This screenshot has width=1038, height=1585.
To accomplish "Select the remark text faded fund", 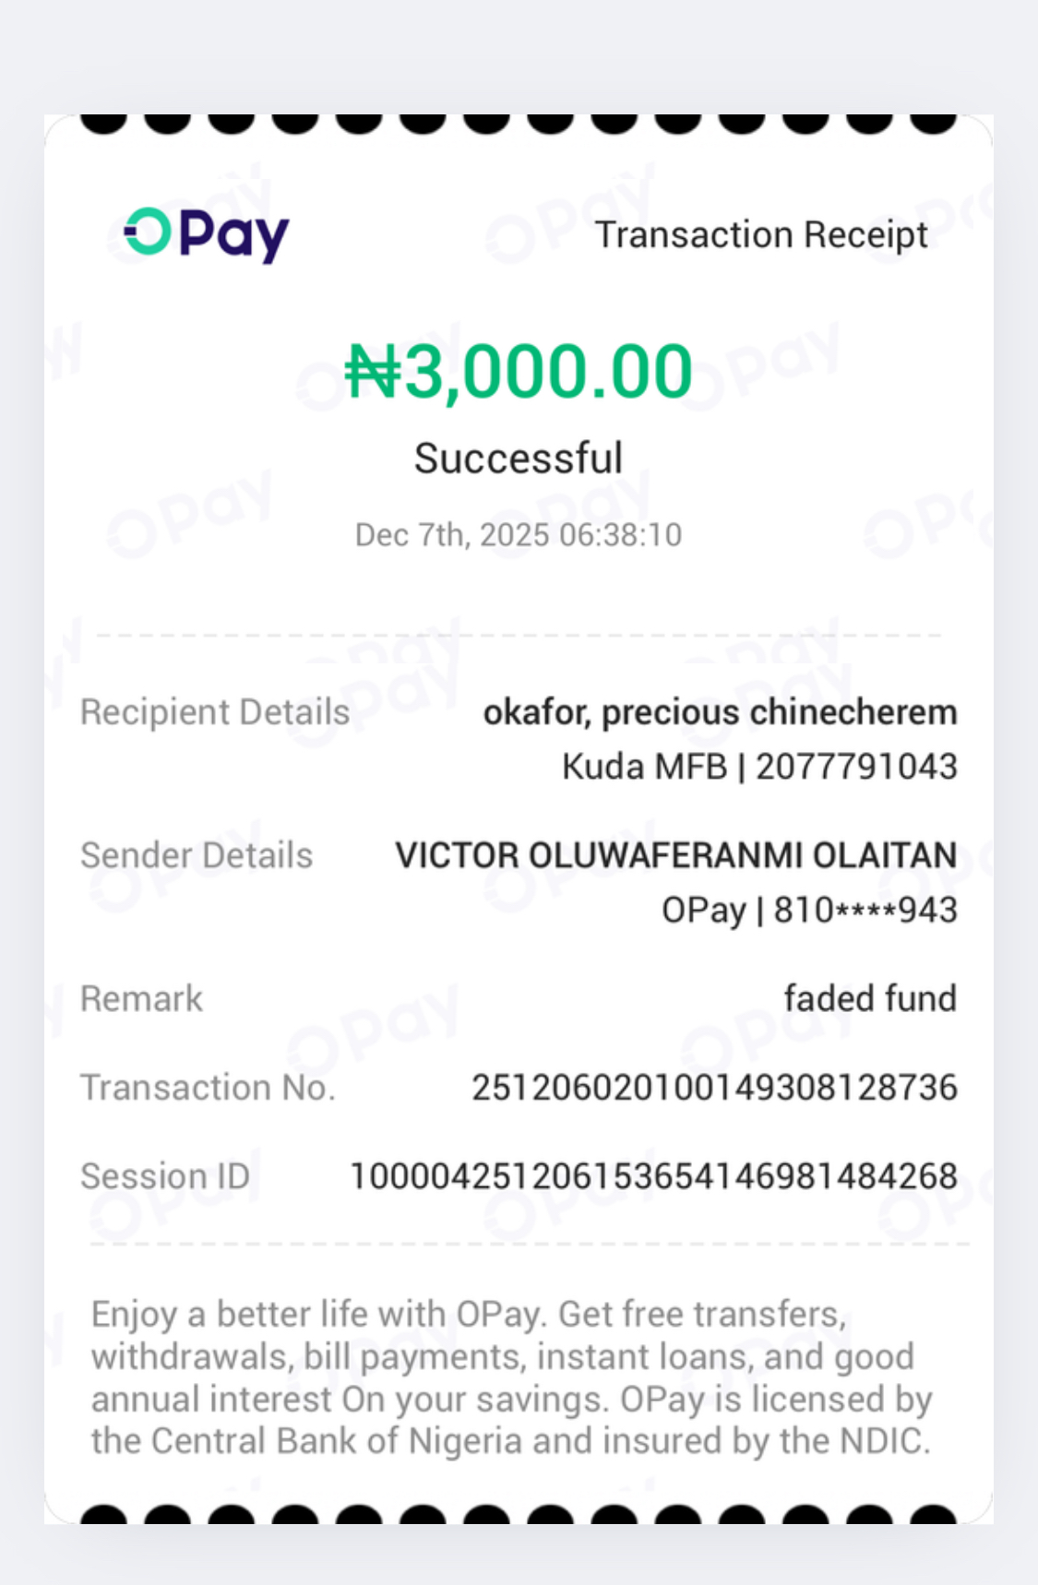I will click(x=869, y=999).
